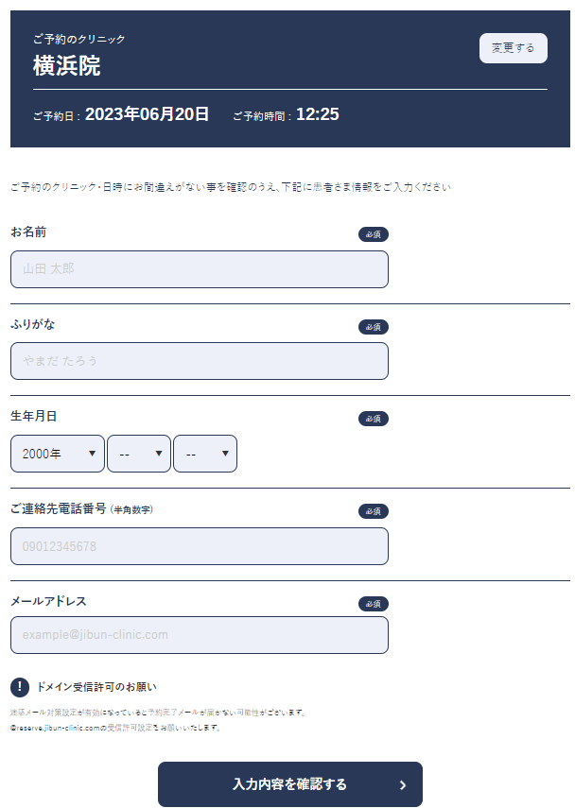Click the メールアドレス input field
The width and height of the screenshot is (575, 808).
pyautogui.click(x=199, y=635)
